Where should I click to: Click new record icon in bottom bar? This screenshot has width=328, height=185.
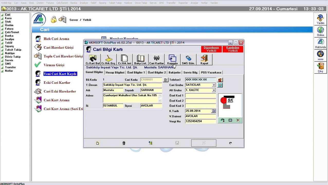tap(97, 143)
